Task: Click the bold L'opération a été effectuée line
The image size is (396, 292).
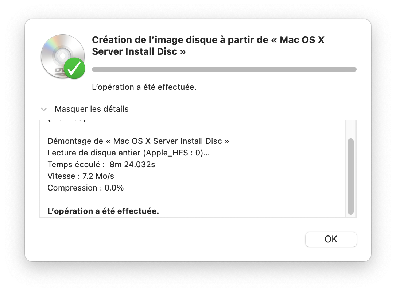Action: (x=103, y=211)
